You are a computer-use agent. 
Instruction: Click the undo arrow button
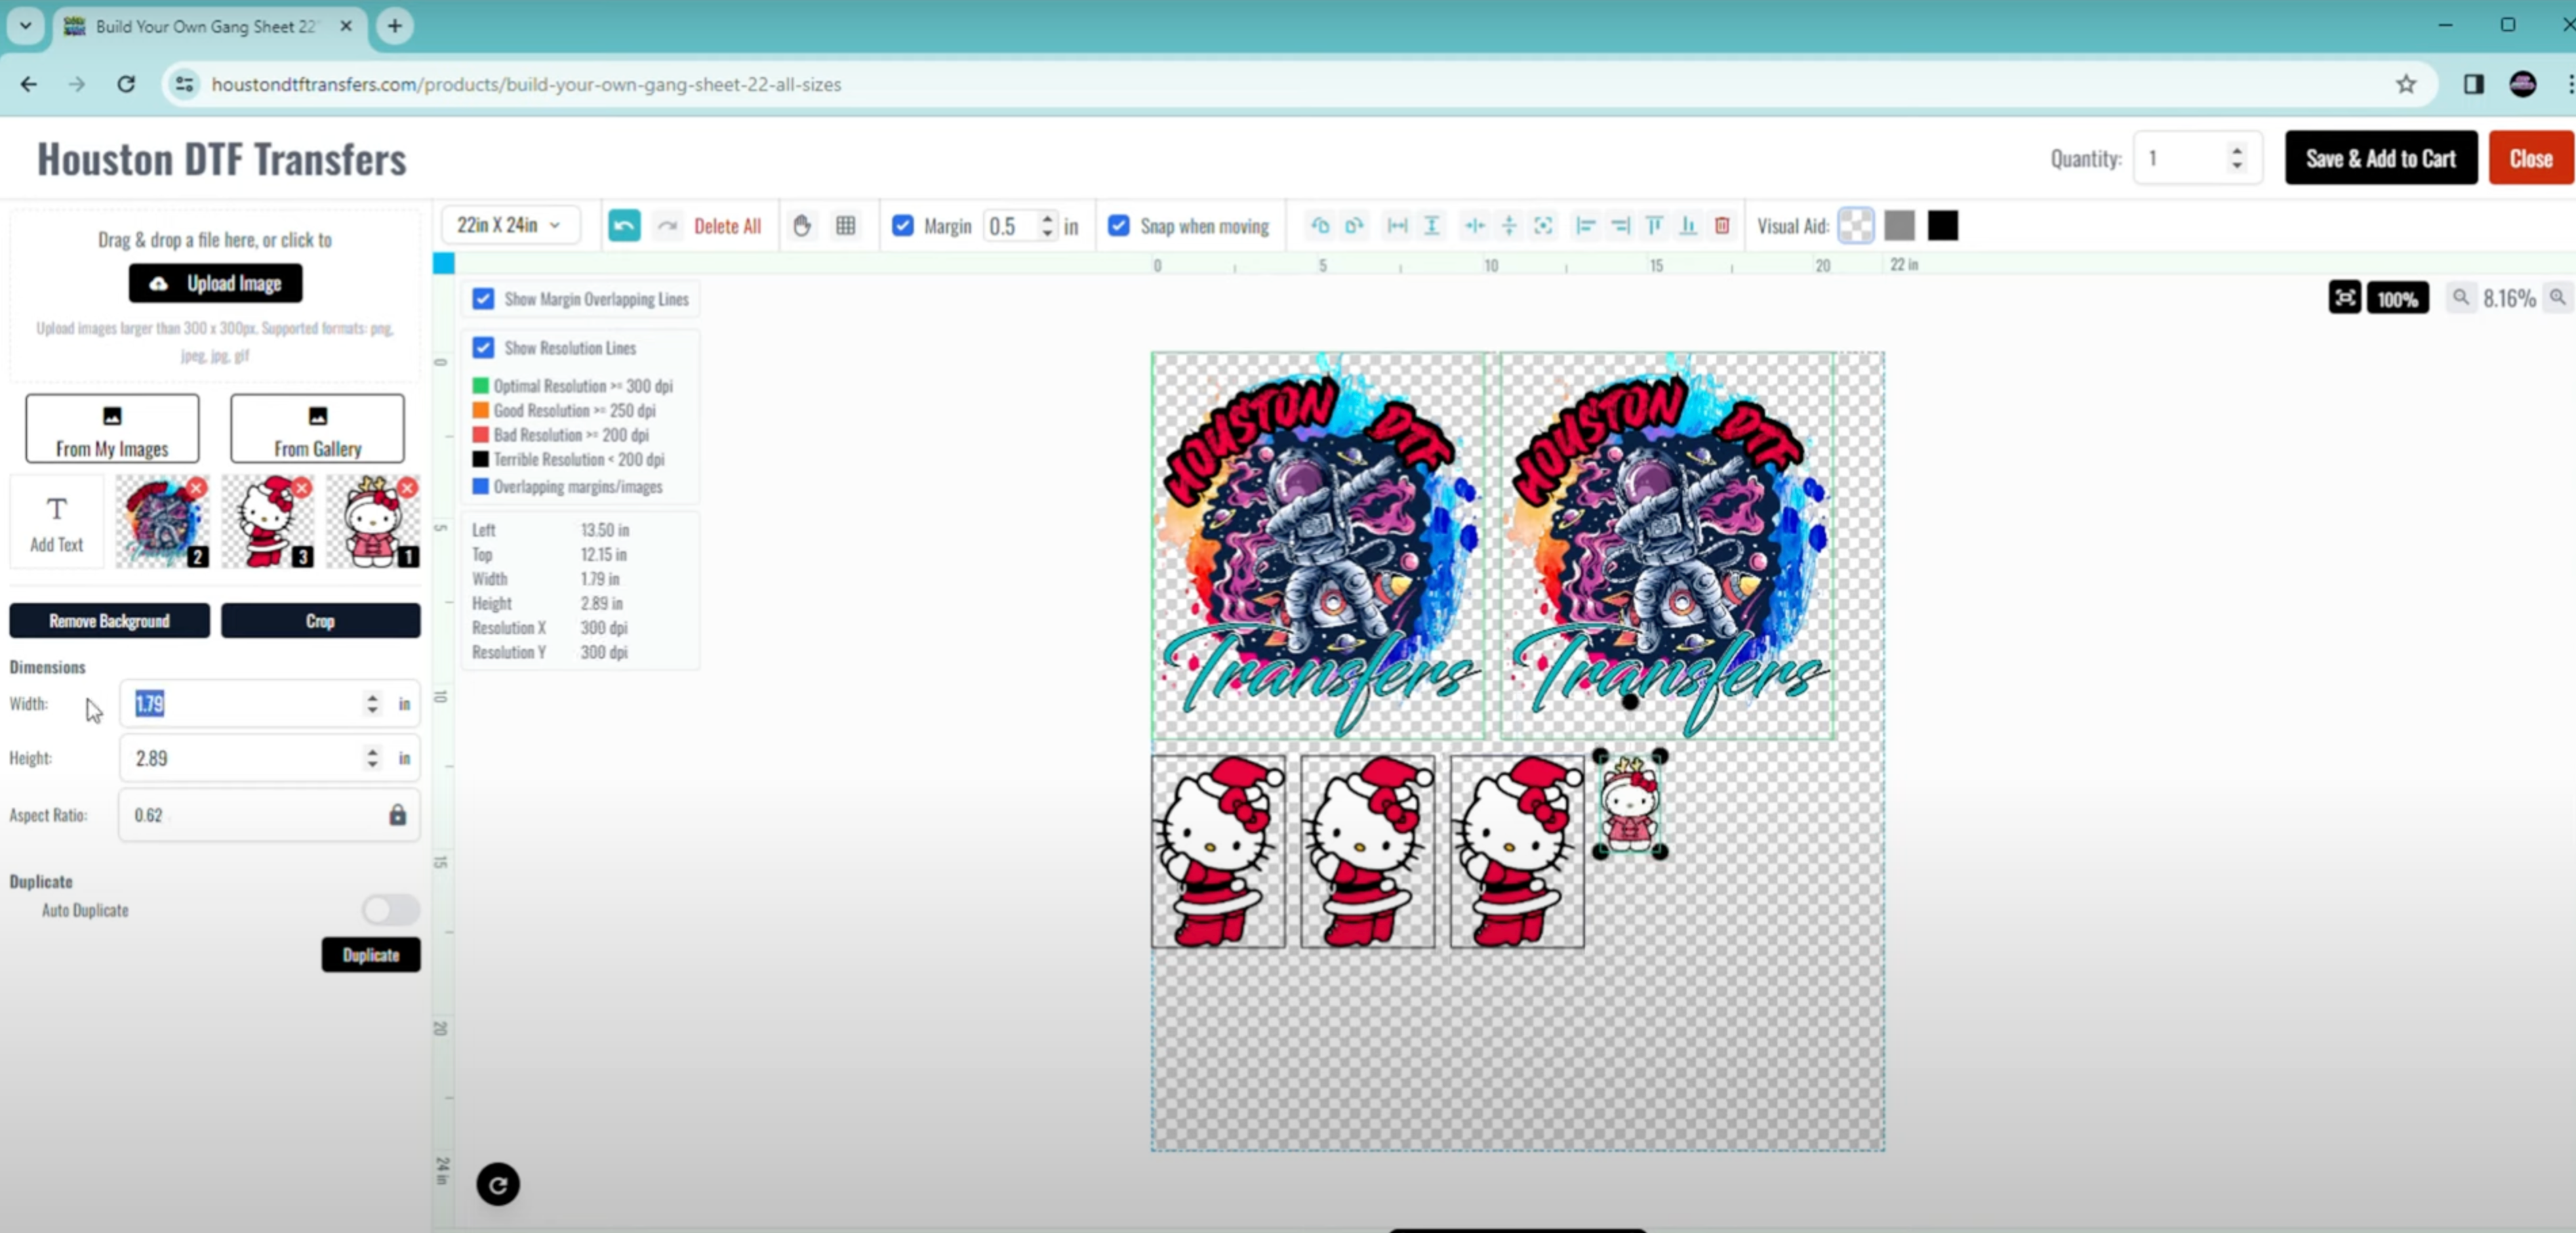[624, 226]
